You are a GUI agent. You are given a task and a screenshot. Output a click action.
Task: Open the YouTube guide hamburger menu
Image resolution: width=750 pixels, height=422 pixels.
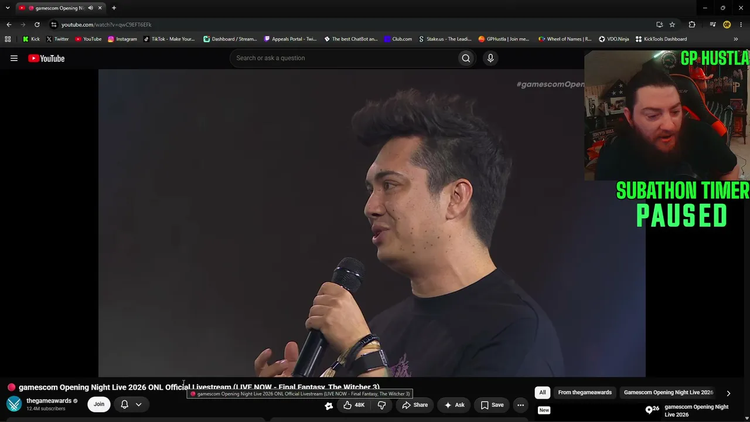14,58
